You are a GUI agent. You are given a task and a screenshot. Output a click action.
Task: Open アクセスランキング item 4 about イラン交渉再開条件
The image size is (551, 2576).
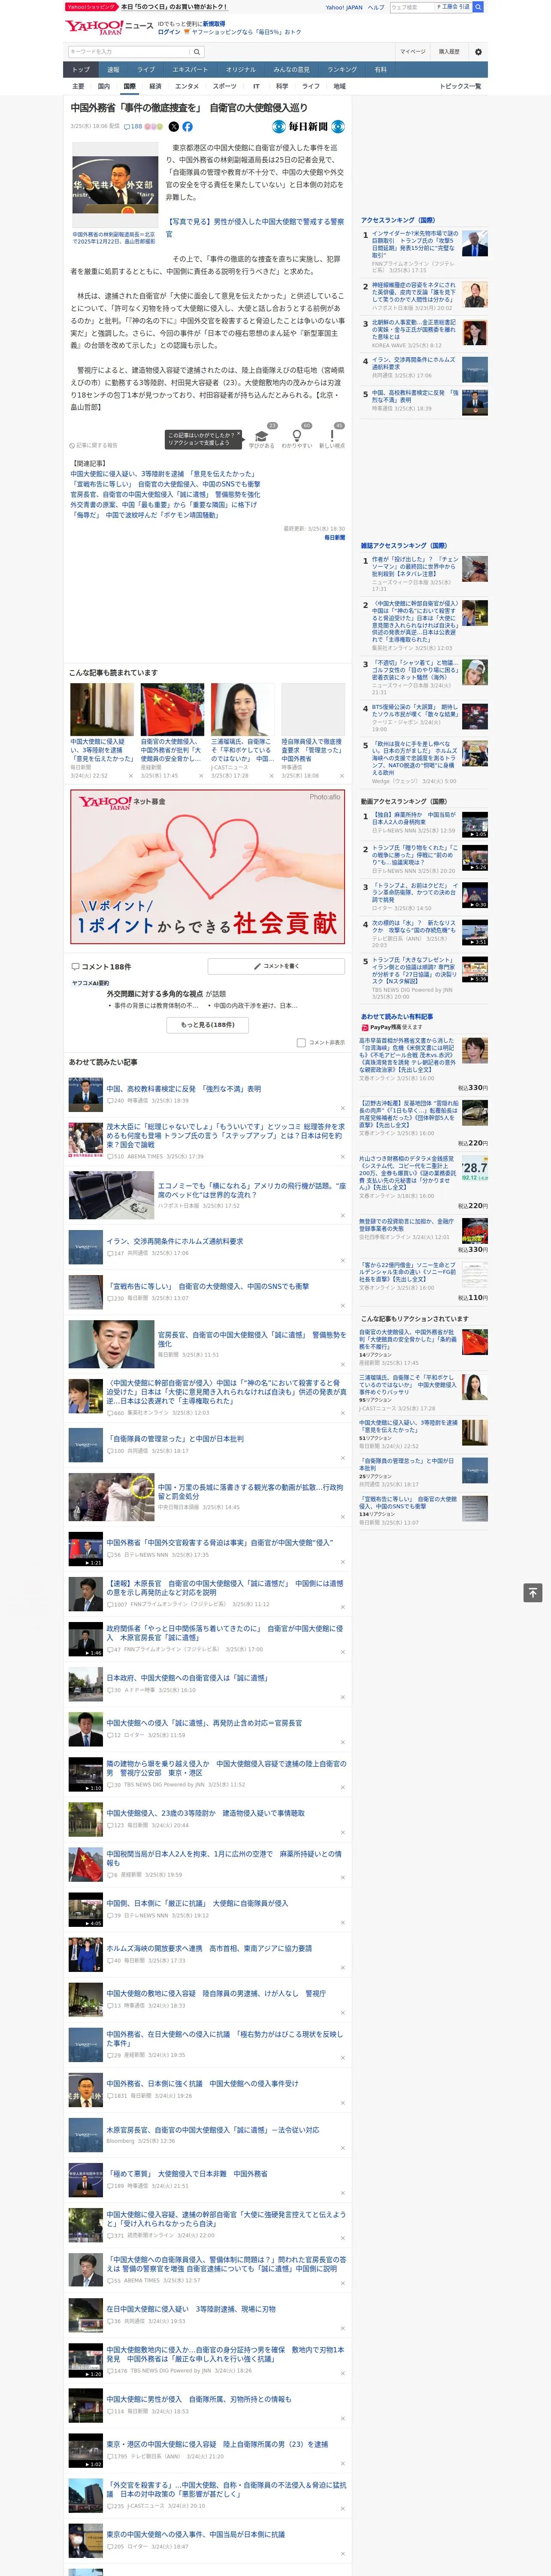click(x=413, y=363)
